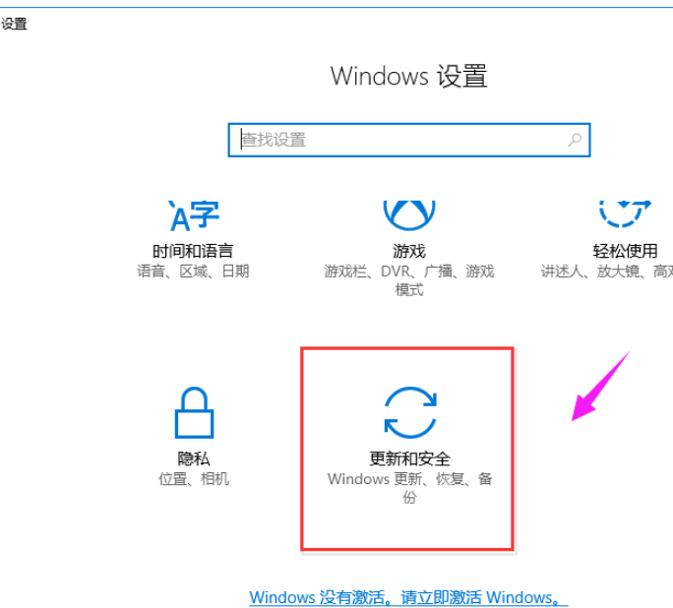The width and height of the screenshot is (673, 608).
Task: Select the 游戏 category label
Action: click(409, 251)
